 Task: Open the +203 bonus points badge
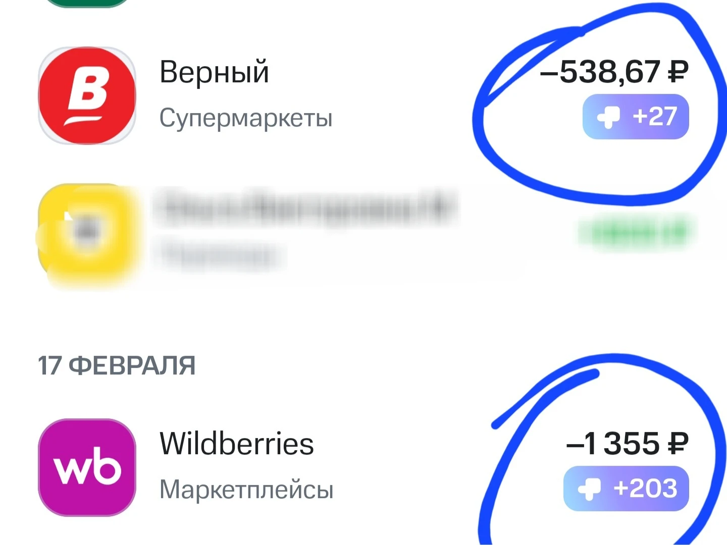626,488
